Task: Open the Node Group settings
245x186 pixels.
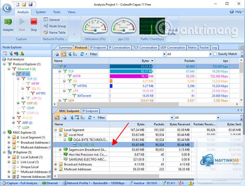Action: (55, 26)
